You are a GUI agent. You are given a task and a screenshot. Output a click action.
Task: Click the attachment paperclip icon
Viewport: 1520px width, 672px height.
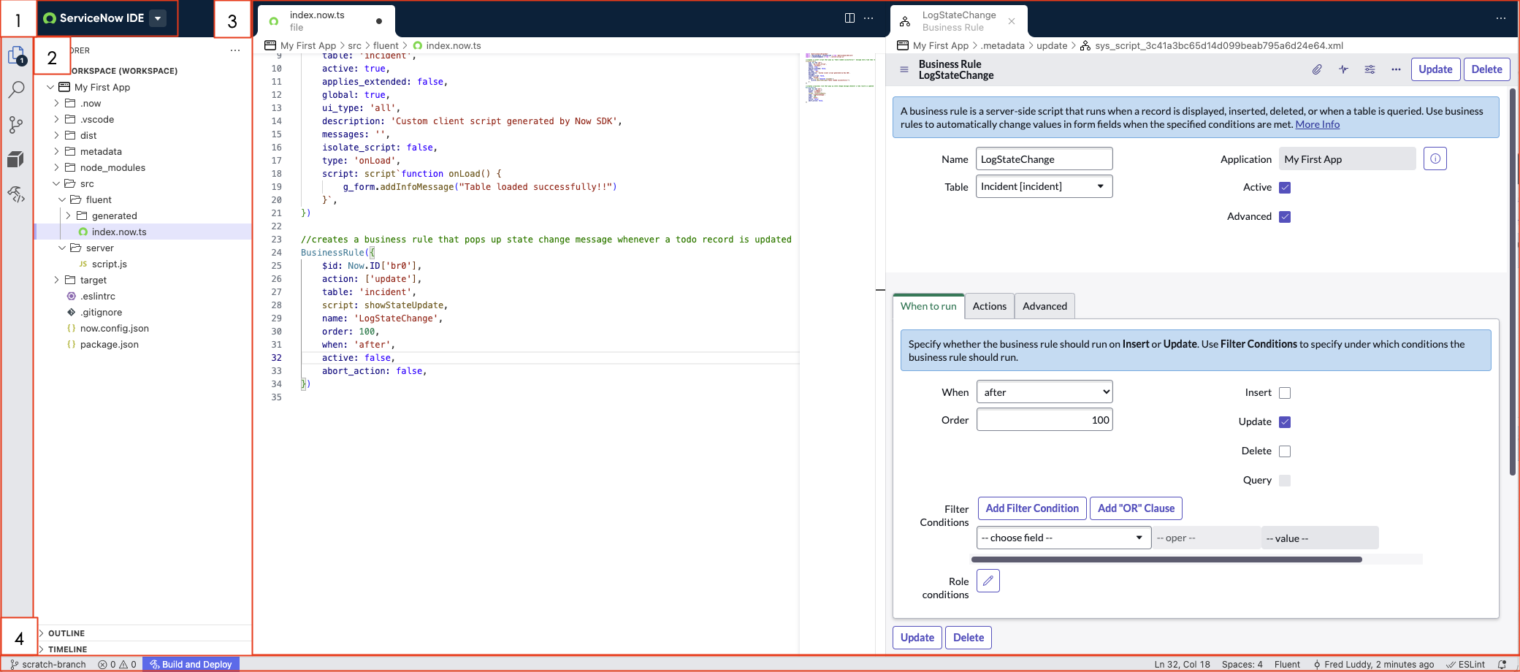tap(1317, 69)
